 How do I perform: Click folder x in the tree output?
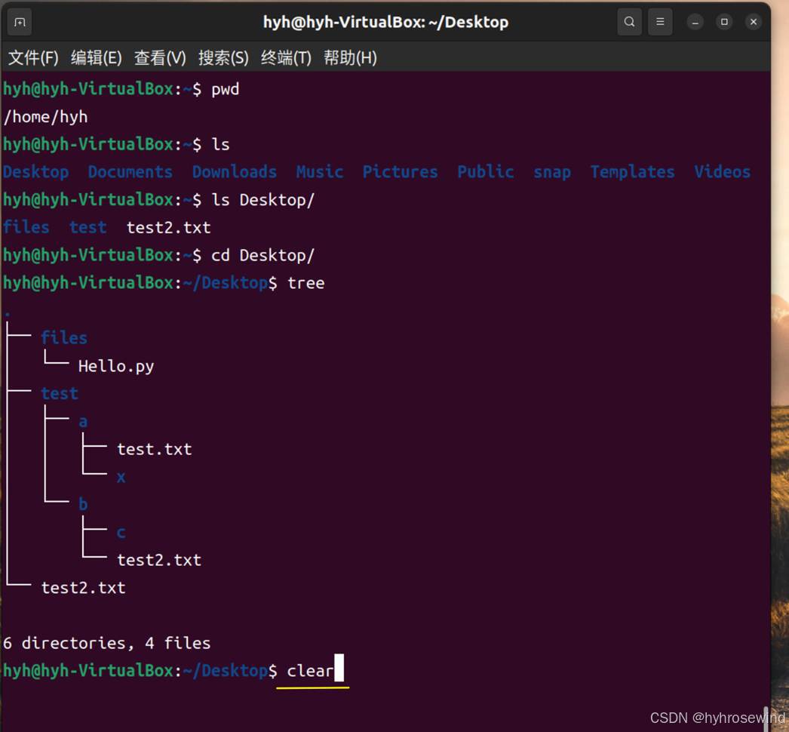pyautogui.click(x=121, y=477)
